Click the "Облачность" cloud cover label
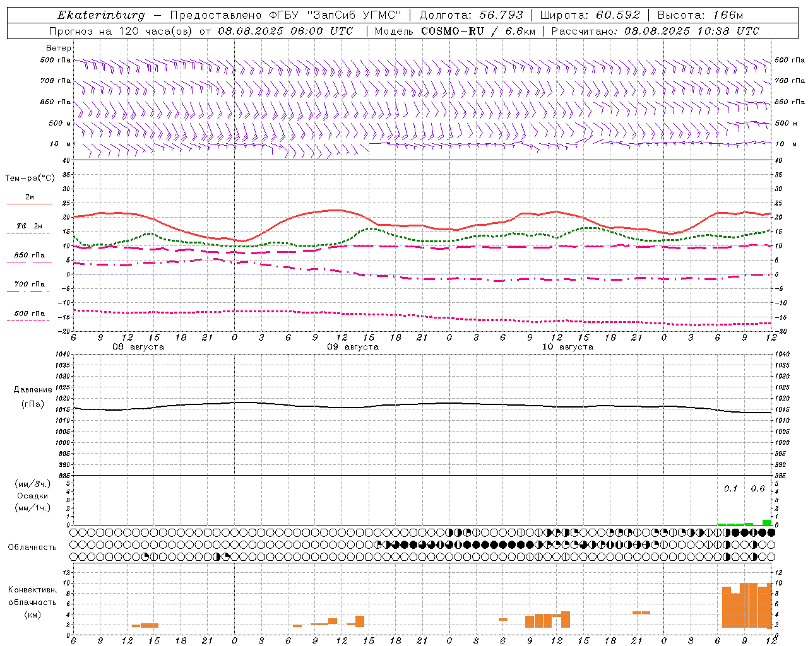This screenshot has width=808, height=646. click(x=32, y=548)
